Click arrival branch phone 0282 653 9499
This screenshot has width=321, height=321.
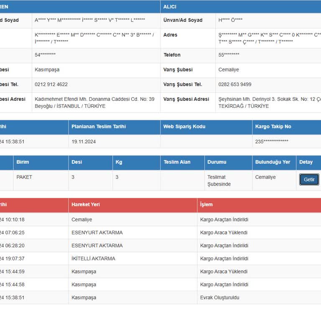pyautogui.click(x=234, y=84)
